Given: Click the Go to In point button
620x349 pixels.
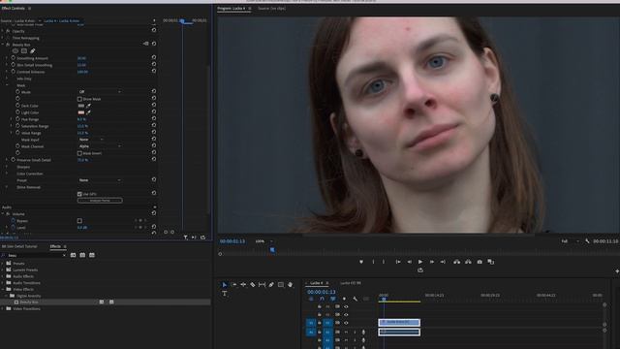Looking at the screenshot, I should pos(398,262).
